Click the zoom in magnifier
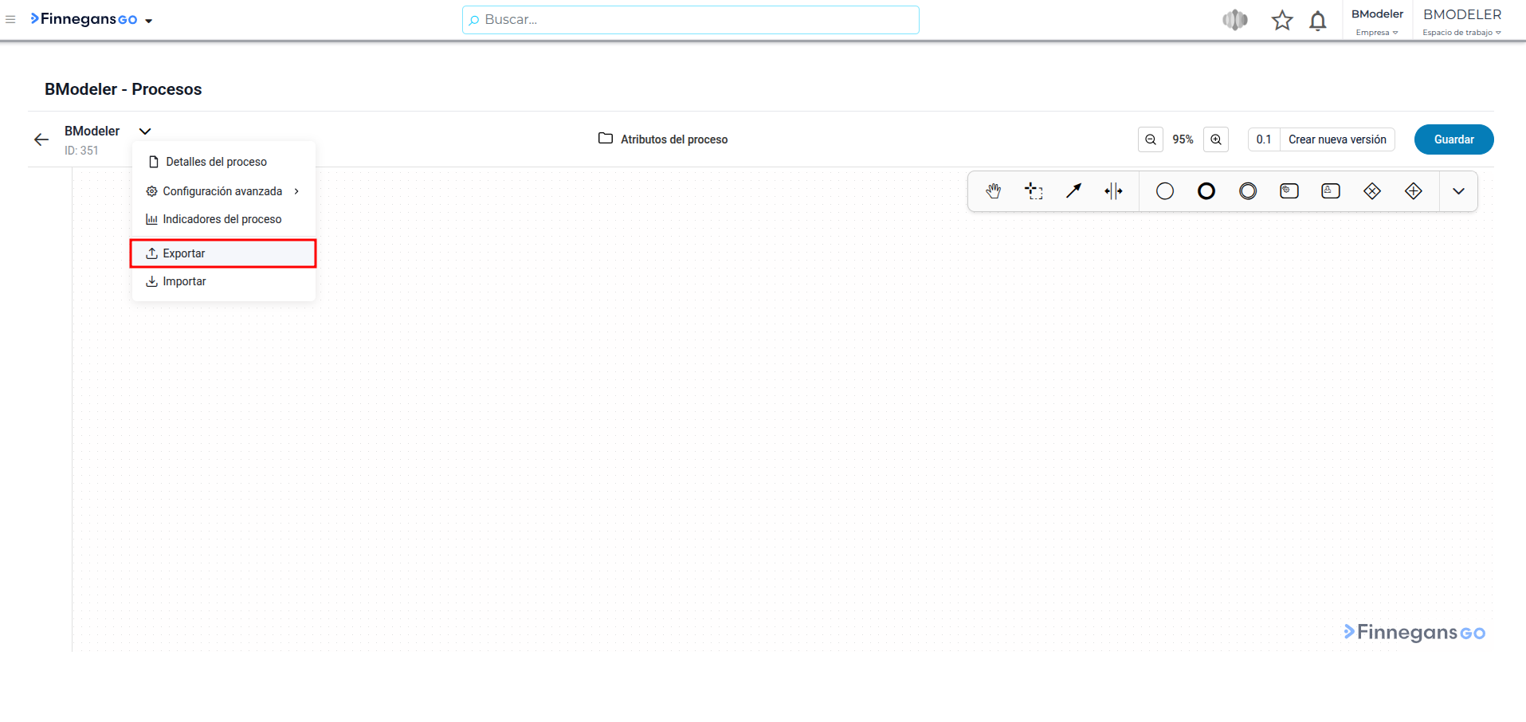The height and width of the screenshot is (722, 1526). point(1216,139)
